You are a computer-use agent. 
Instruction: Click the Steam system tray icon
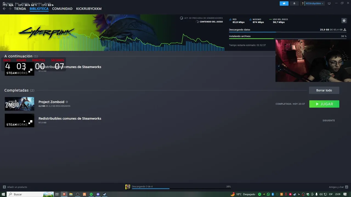[295, 194]
